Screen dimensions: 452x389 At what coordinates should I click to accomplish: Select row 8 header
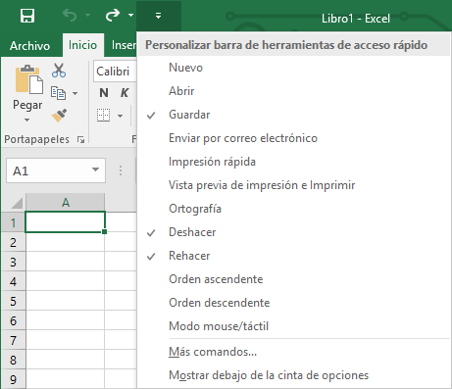(13, 360)
